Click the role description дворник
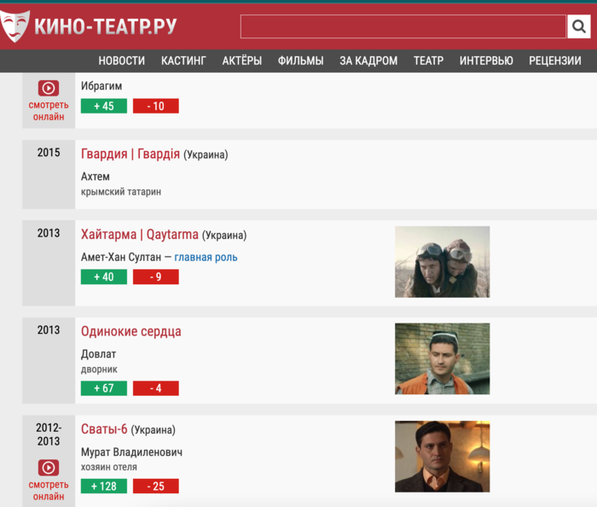 pos(99,370)
